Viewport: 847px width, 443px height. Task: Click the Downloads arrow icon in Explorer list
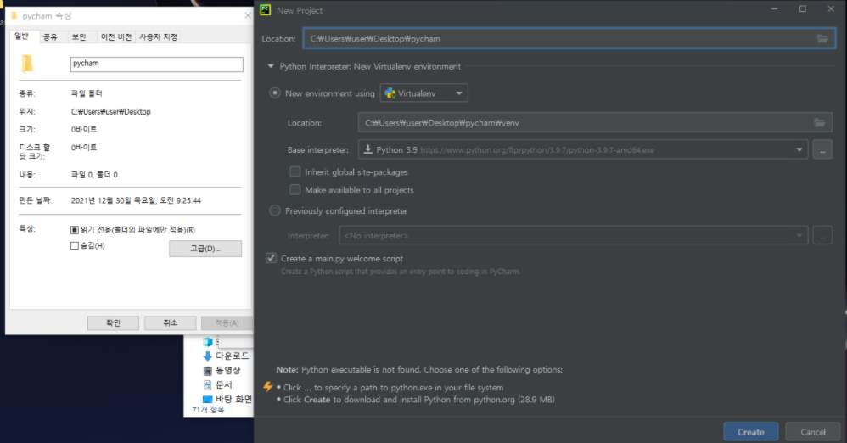[207, 356]
